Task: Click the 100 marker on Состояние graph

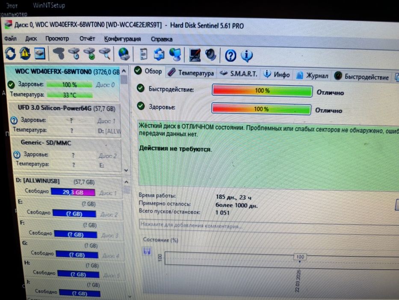Action: (x=300, y=257)
